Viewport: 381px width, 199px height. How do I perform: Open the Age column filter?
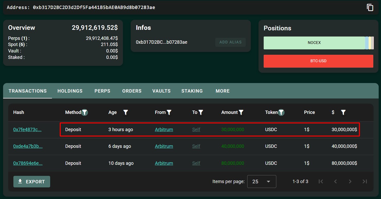(126, 112)
